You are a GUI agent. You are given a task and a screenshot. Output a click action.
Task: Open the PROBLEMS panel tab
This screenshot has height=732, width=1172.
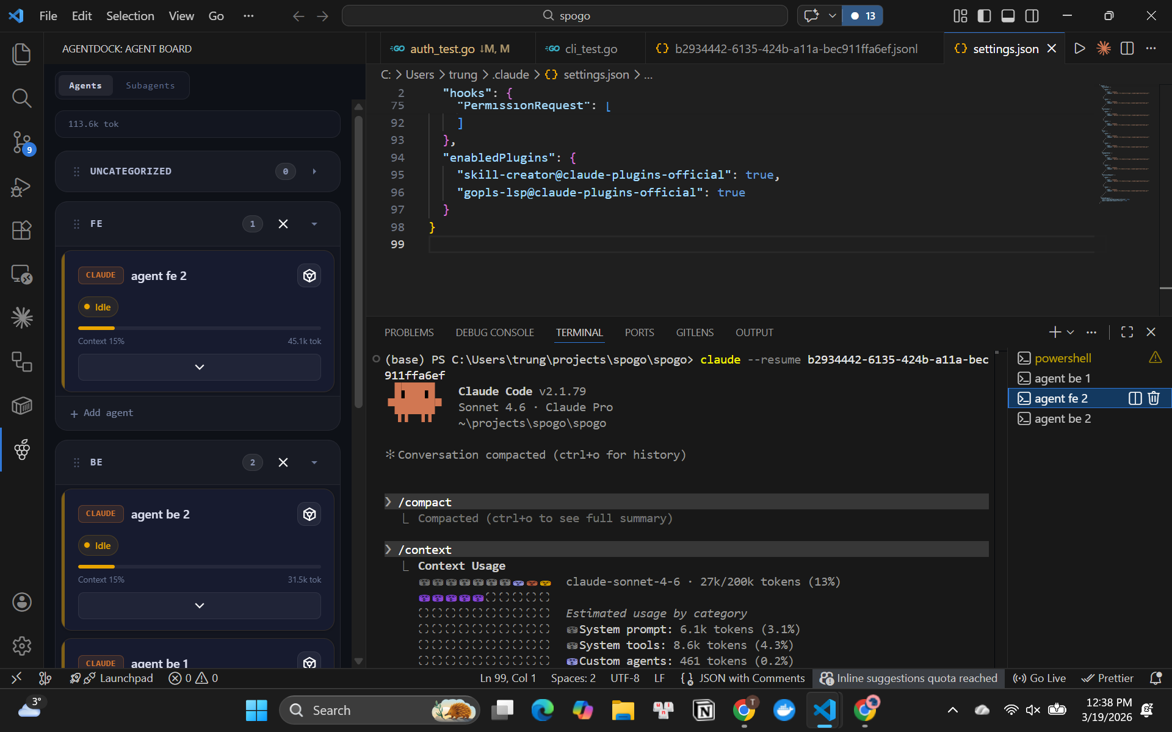click(x=408, y=332)
